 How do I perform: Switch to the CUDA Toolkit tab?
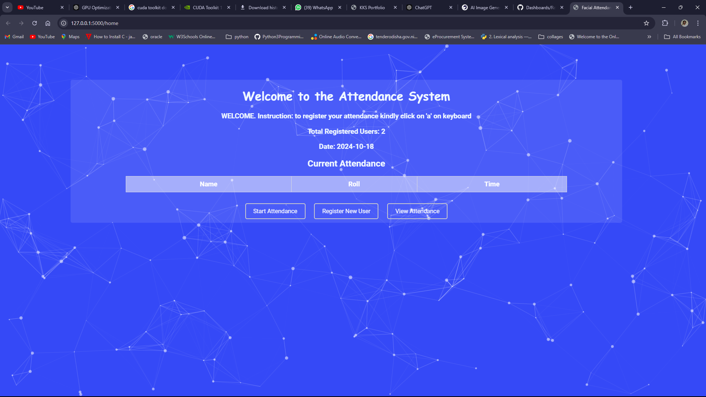point(207,7)
